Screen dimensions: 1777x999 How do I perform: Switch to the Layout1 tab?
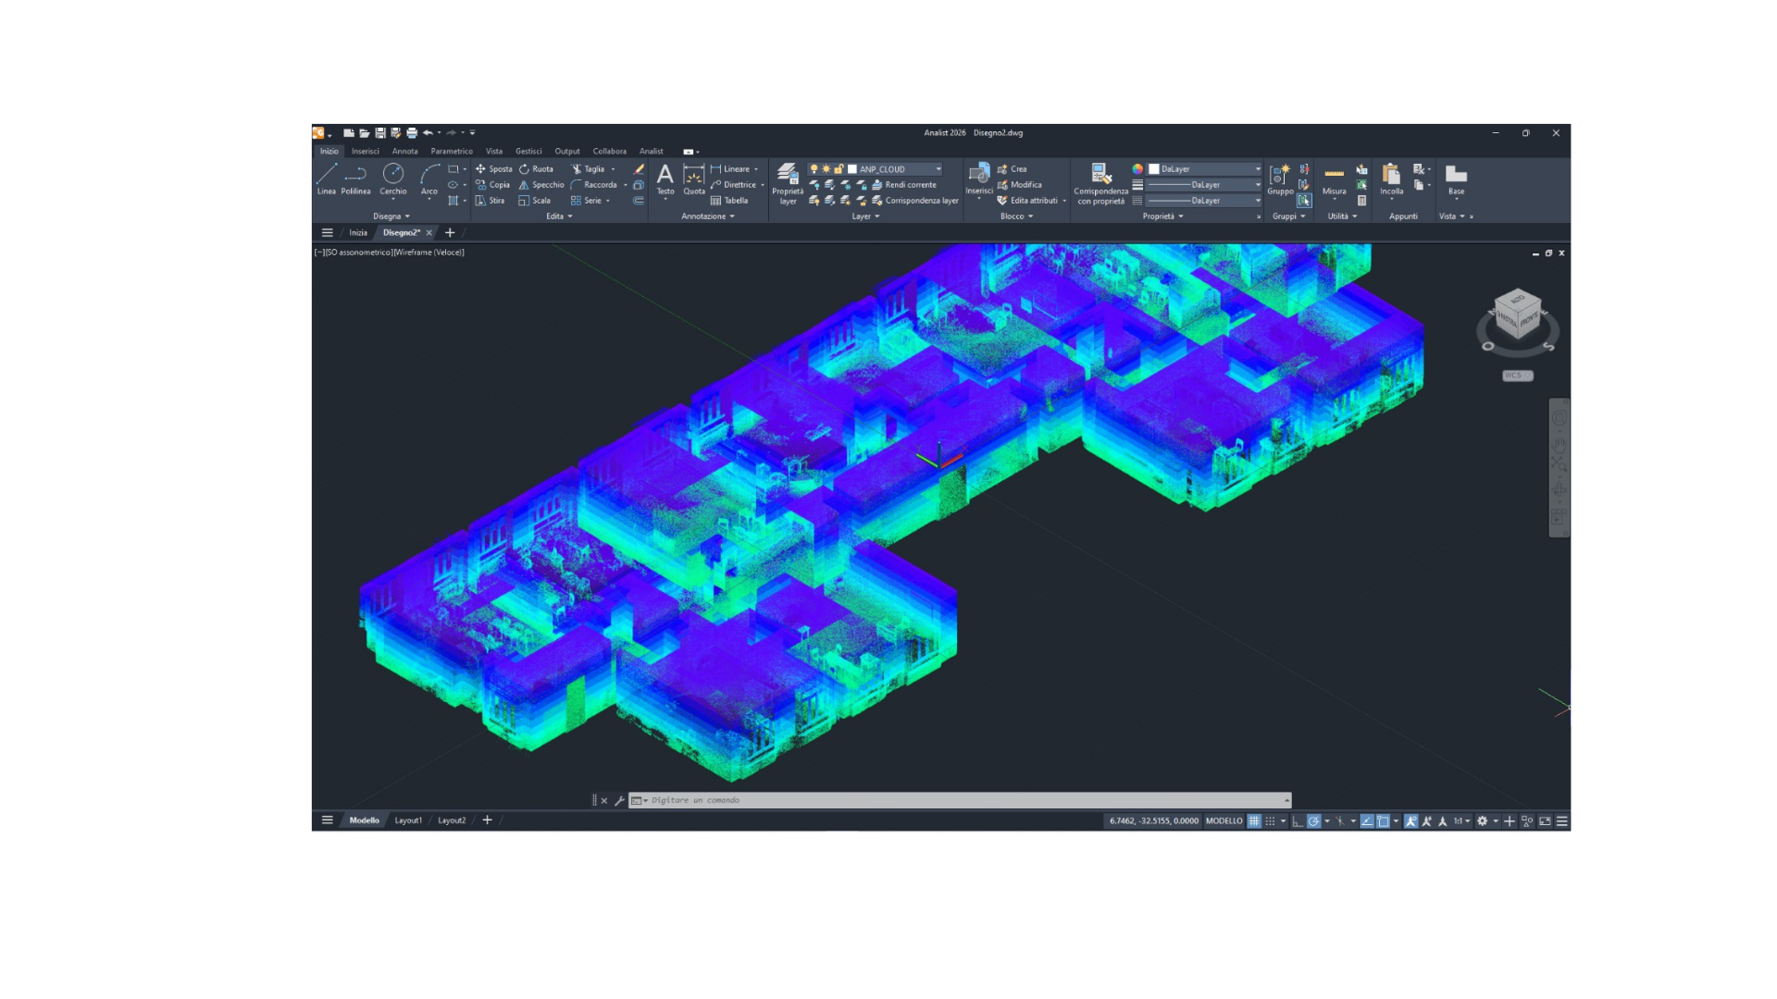[408, 820]
